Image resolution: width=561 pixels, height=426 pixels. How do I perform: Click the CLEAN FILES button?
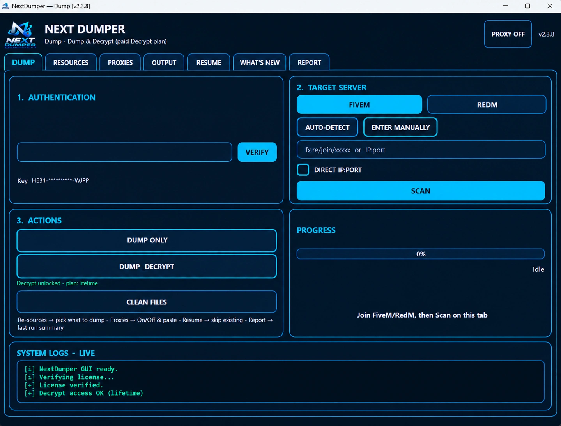point(147,302)
